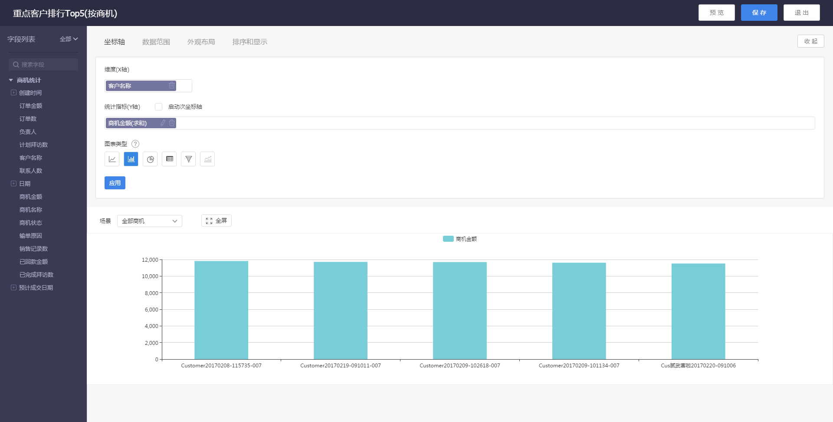
Task: Click the 保存 button
Action: click(759, 13)
